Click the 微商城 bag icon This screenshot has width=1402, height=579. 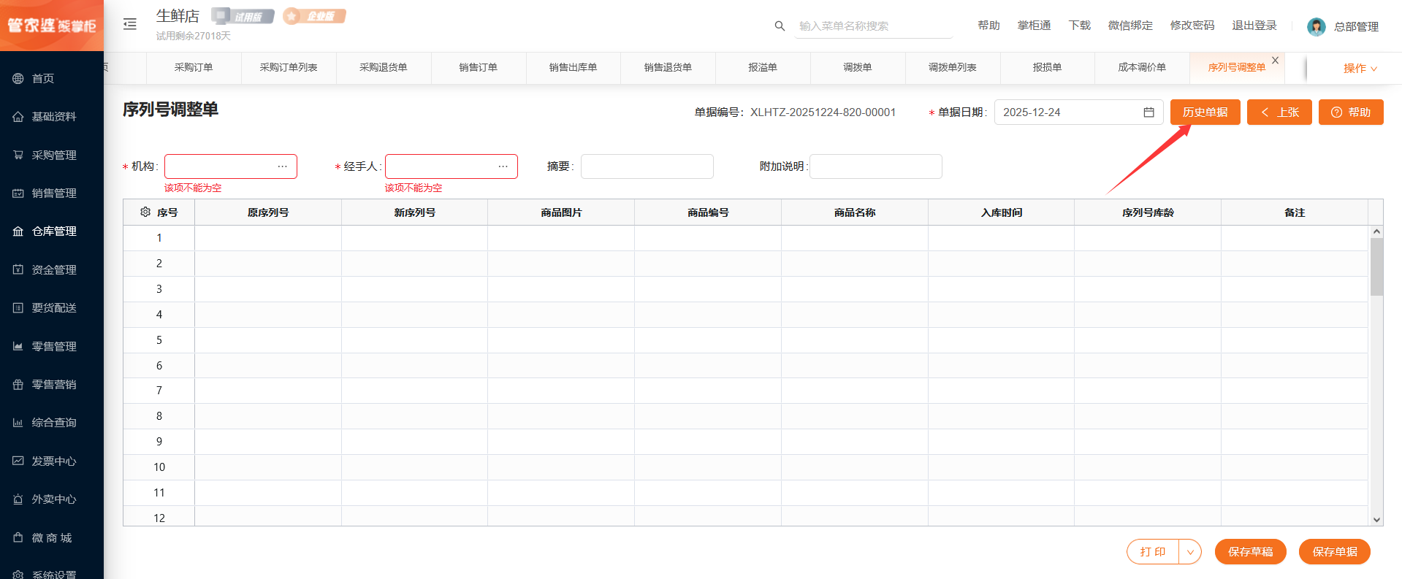point(18,537)
